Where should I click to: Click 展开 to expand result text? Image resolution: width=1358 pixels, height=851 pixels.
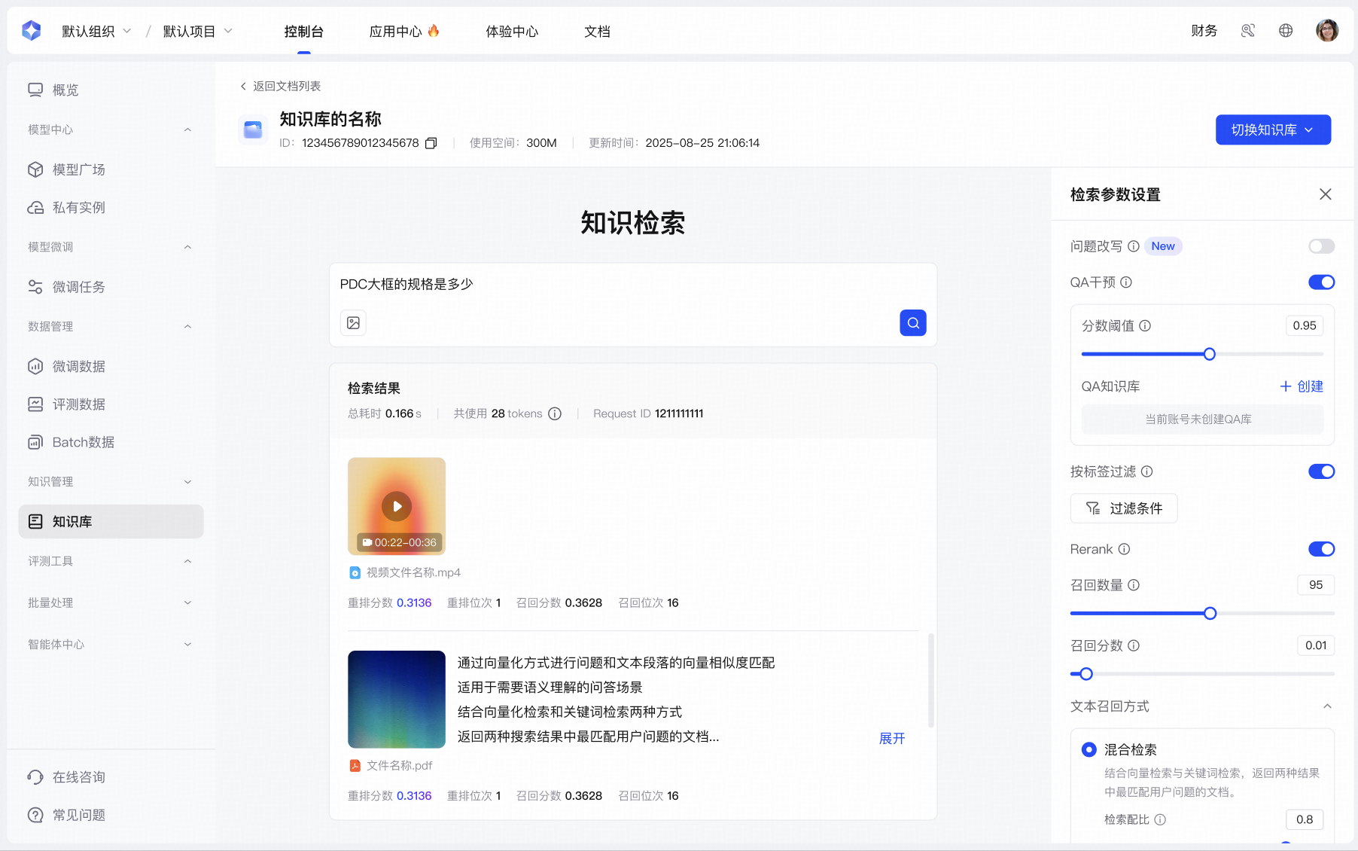892,739
